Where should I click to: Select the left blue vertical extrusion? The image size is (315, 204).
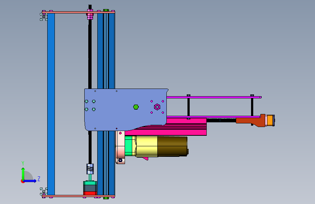51,104
